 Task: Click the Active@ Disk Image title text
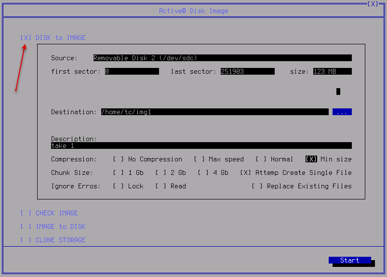(194, 11)
